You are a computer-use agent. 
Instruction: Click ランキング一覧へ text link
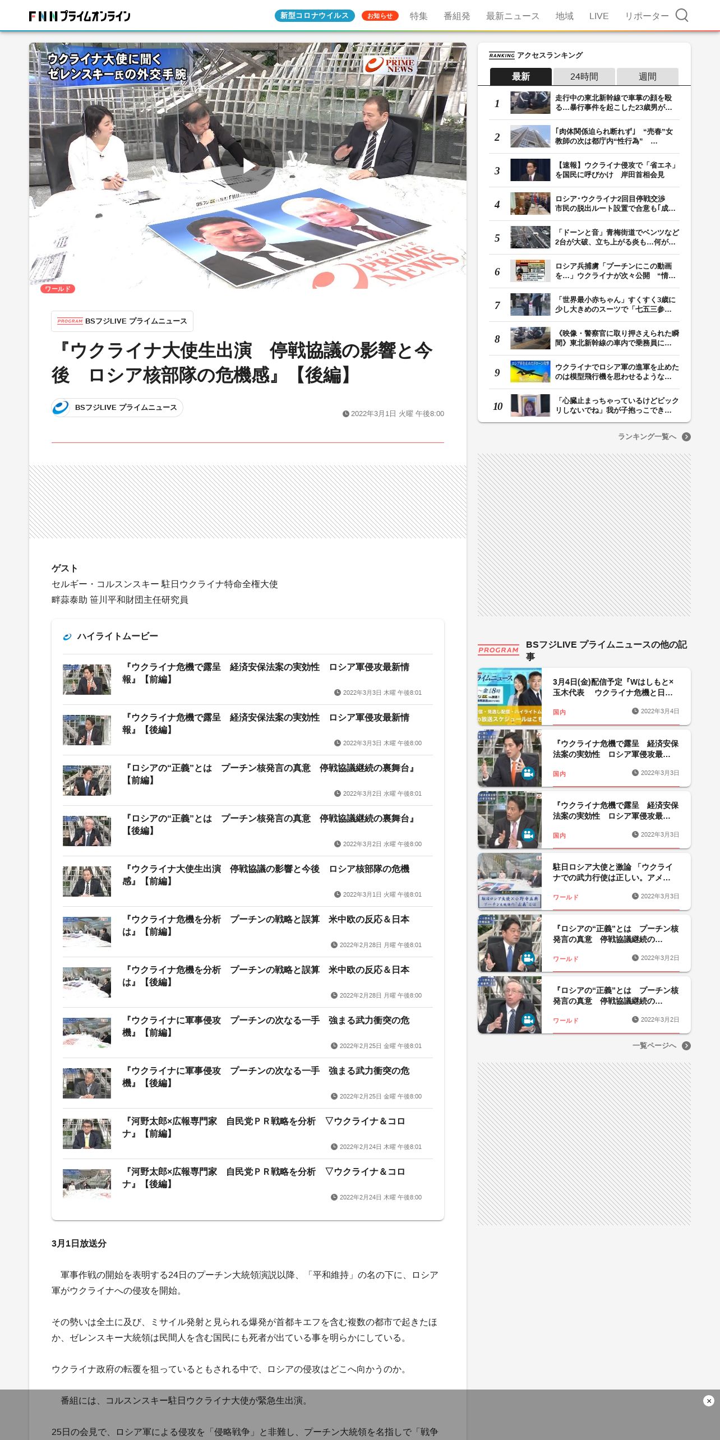[647, 437]
